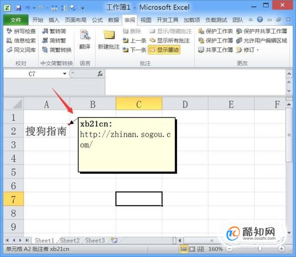
Task: Switch to the 负载测试 ribbon tab
Action: [216, 20]
